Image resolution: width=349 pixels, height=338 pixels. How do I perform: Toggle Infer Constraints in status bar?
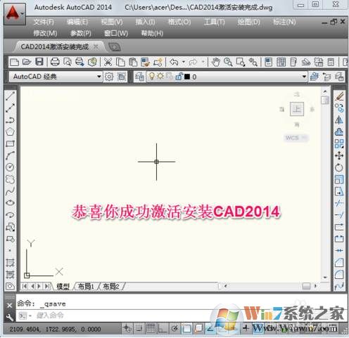point(127,328)
